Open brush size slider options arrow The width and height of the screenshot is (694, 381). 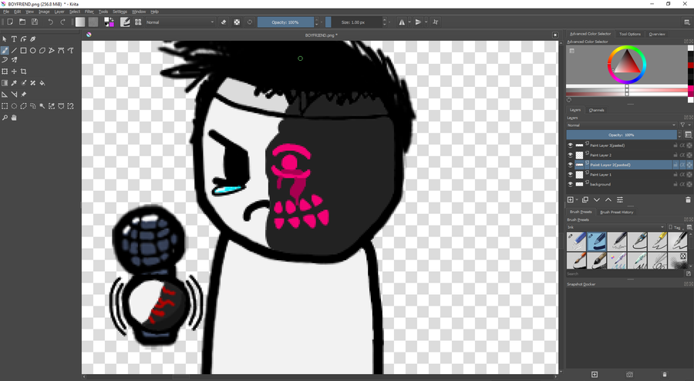click(x=389, y=22)
